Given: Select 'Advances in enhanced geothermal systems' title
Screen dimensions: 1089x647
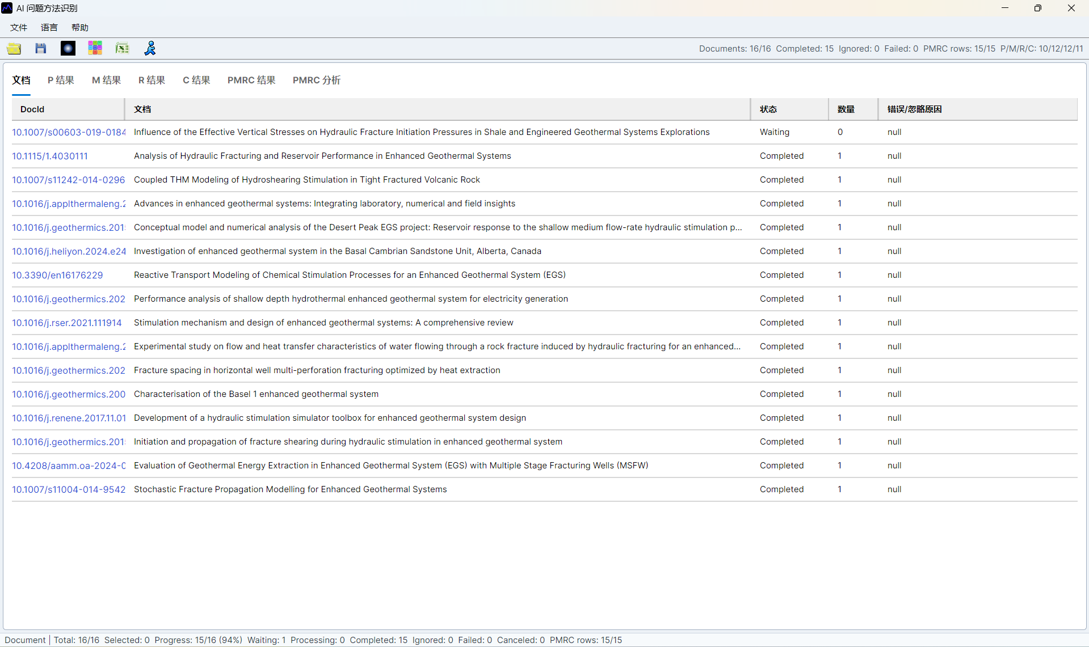Looking at the screenshot, I should [325, 204].
